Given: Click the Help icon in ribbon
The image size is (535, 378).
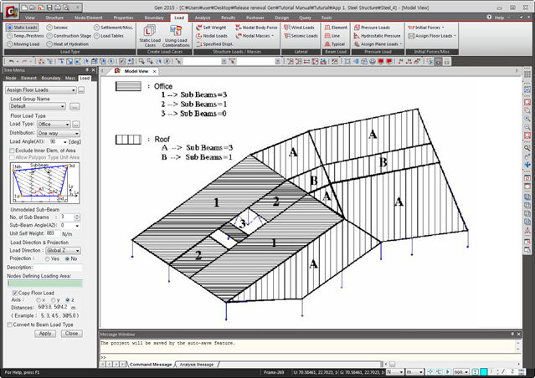Looking at the screenshot, I should (x=489, y=18).
